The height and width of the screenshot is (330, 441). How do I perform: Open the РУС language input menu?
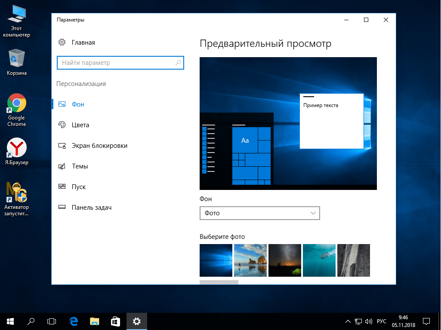pyautogui.click(x=381, y=321)
